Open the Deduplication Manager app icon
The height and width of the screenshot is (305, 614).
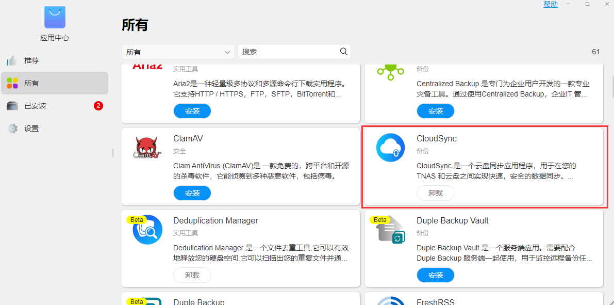(x=147, y=230)
